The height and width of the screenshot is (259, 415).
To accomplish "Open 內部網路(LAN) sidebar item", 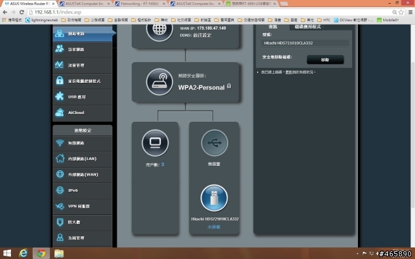I will click(82, 159).
